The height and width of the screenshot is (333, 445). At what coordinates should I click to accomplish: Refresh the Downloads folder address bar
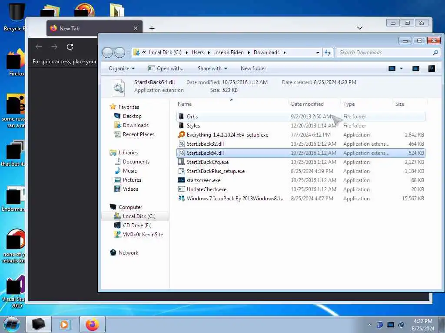tap(328, 52)
